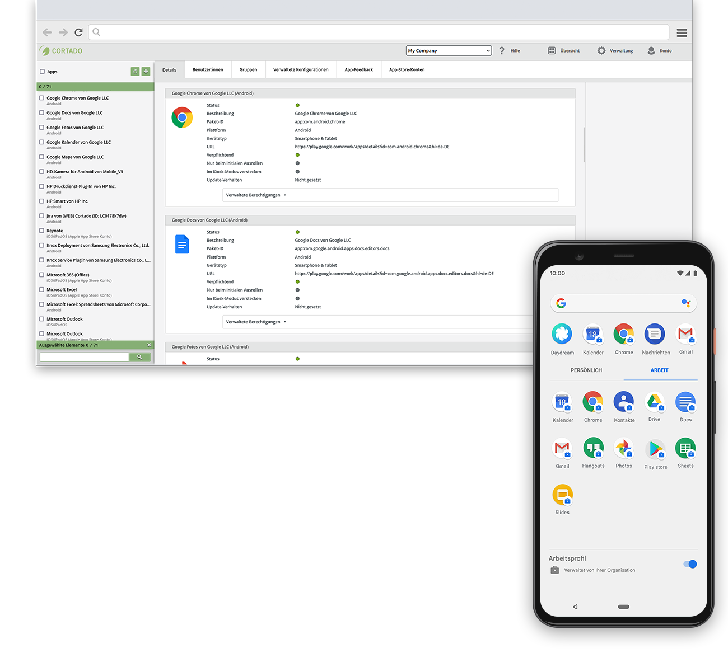The image size is (728, 653).
Task: Go back using the browser back arrow
Action: click(x=48, y=32)
